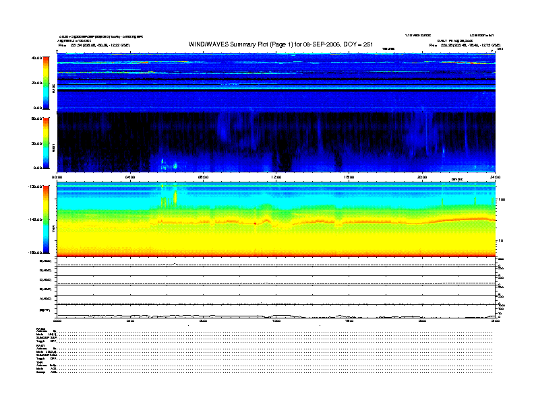Click the first dashed line plot below TNR
Image resolution: width=534 pixels, height=412 pixels.
pyautogui.click(x=276, y=262)
